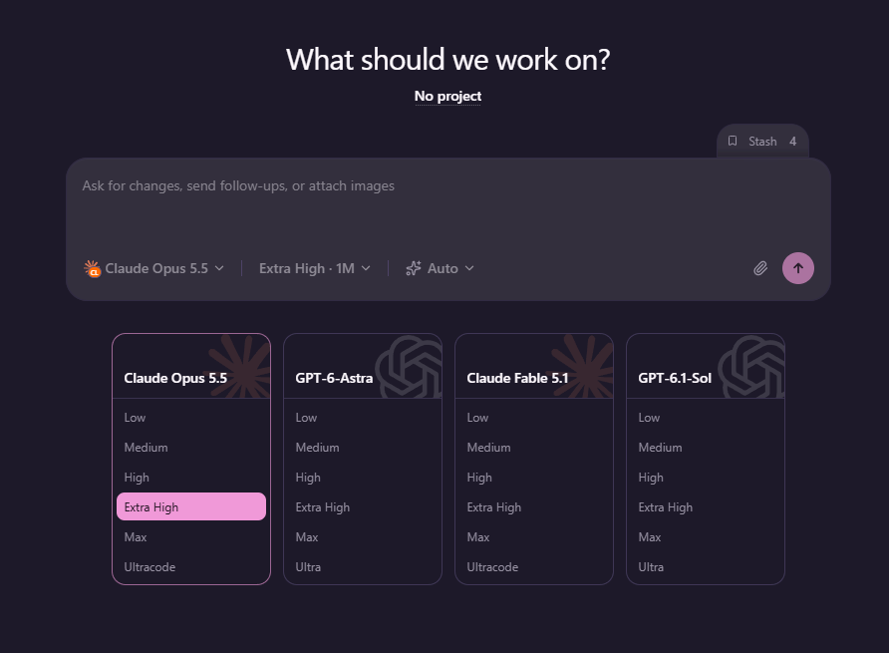Send message with the arrow button
This screenshot has height=653, width=889.
coord(797,268)
